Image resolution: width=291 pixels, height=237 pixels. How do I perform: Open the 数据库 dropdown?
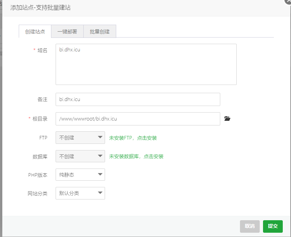(x=80, y=156)
